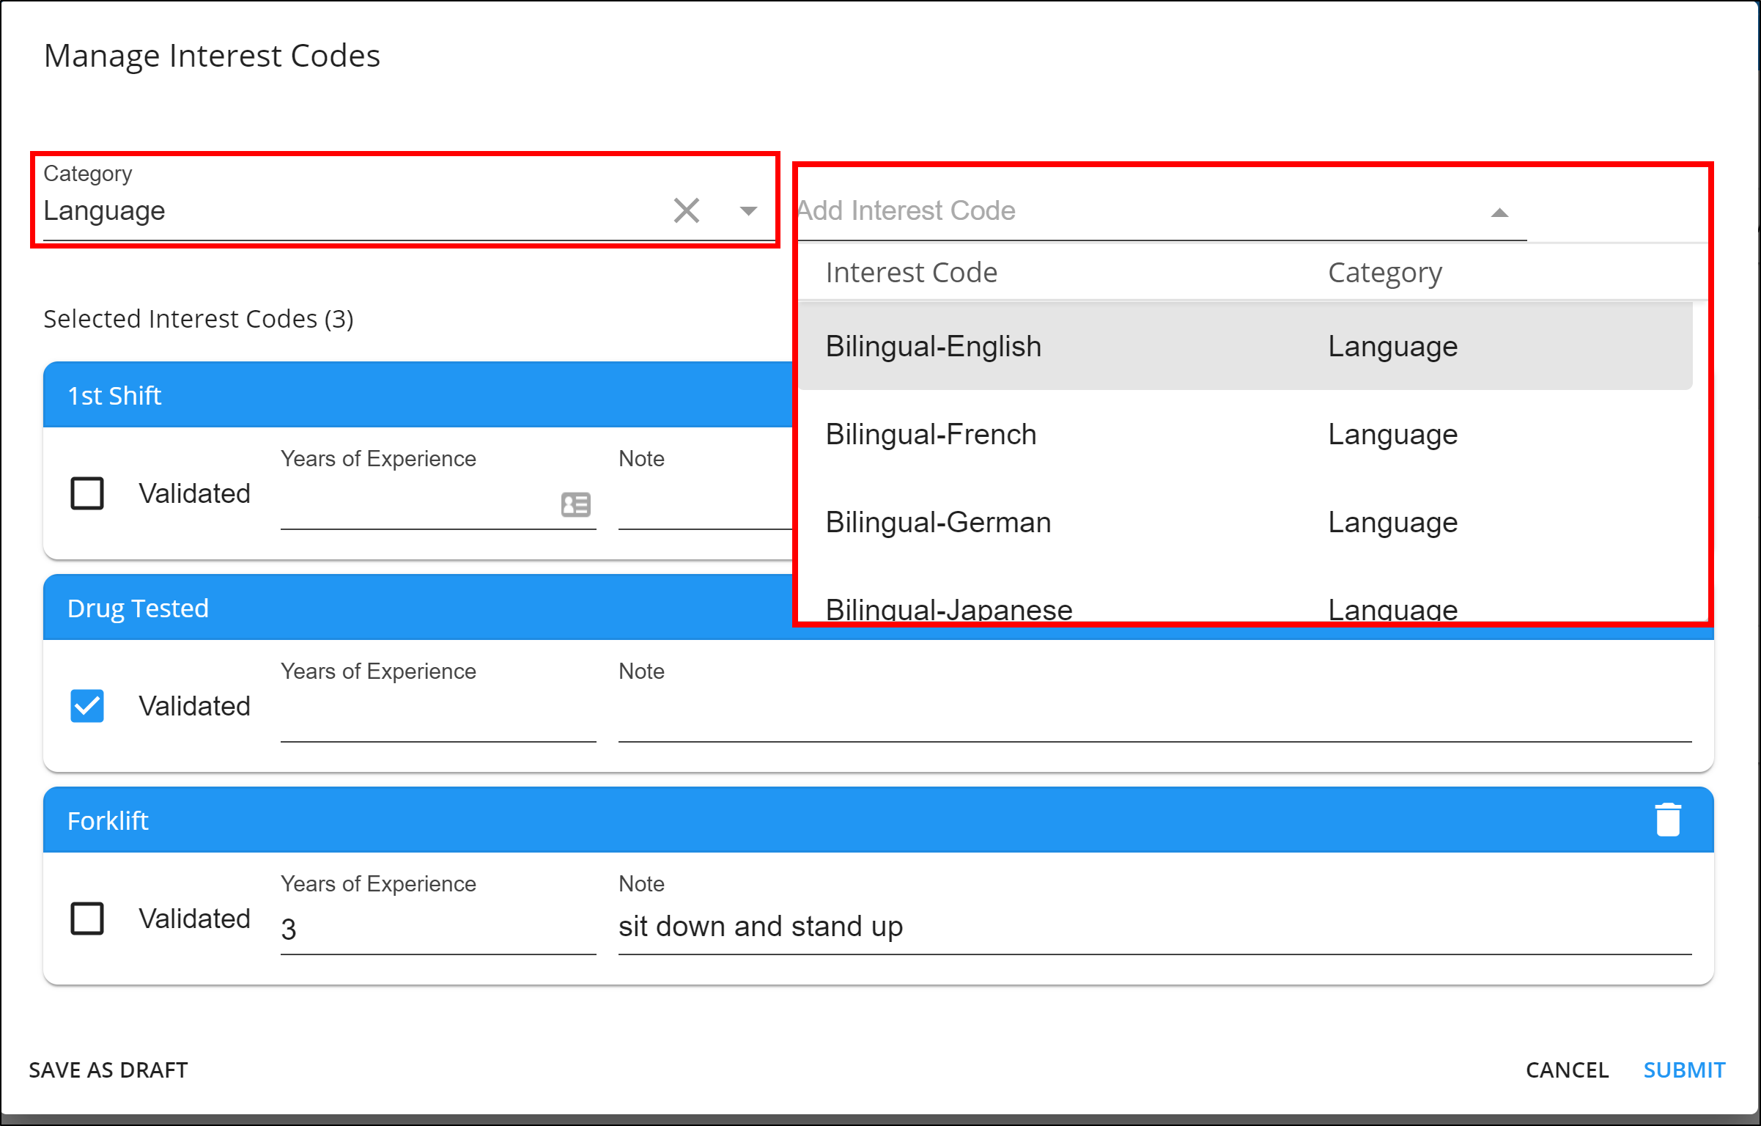This screenshot has width=1761, height=1126.
Task: Uncheck Validated for Drug Tested
Action: point(87,706)
